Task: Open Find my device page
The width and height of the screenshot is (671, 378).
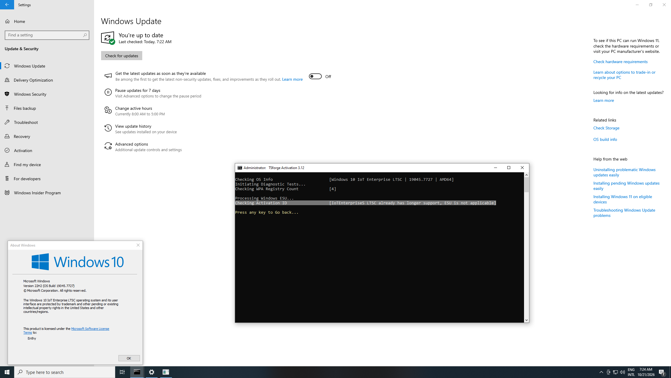Action: 47,165
